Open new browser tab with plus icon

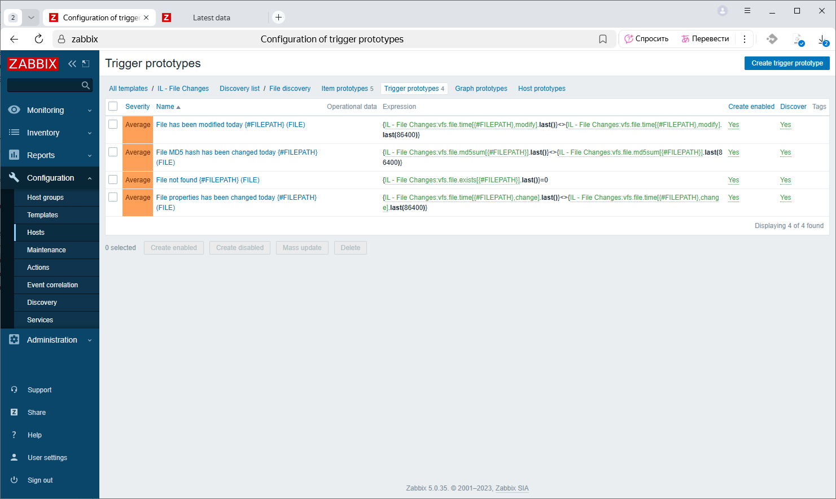pos(278,17)
